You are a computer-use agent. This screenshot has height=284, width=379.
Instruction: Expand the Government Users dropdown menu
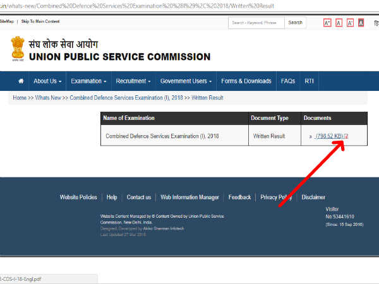click(x=186, y=81)
